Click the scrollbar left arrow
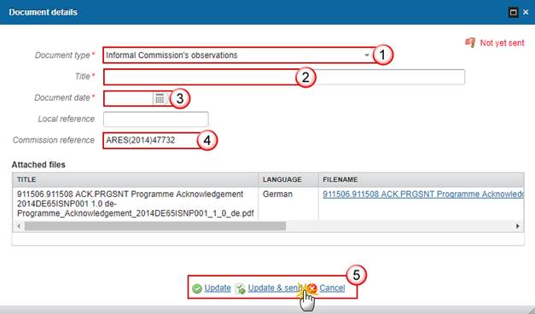 (19, 226)
